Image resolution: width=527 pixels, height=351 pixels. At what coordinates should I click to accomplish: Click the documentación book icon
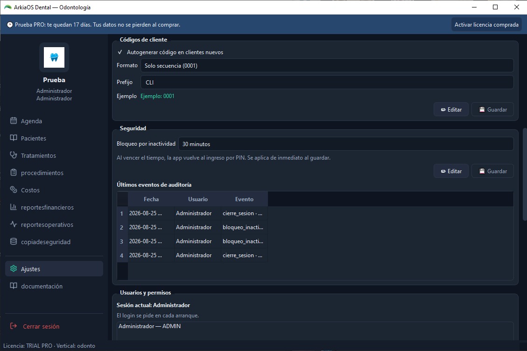14,286
